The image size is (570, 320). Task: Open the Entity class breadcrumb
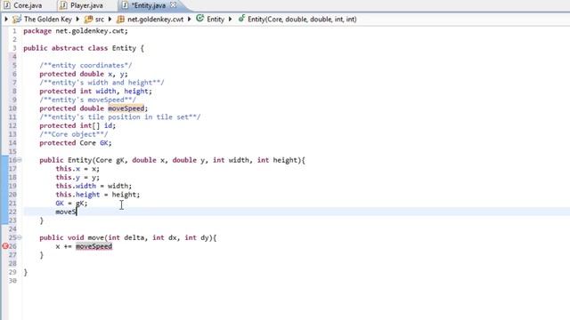coord(216,20)
